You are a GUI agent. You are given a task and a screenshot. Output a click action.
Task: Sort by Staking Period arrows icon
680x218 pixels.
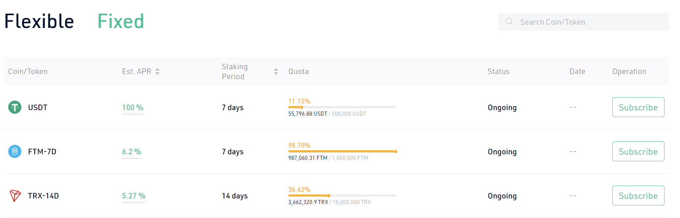click(276, 71)
